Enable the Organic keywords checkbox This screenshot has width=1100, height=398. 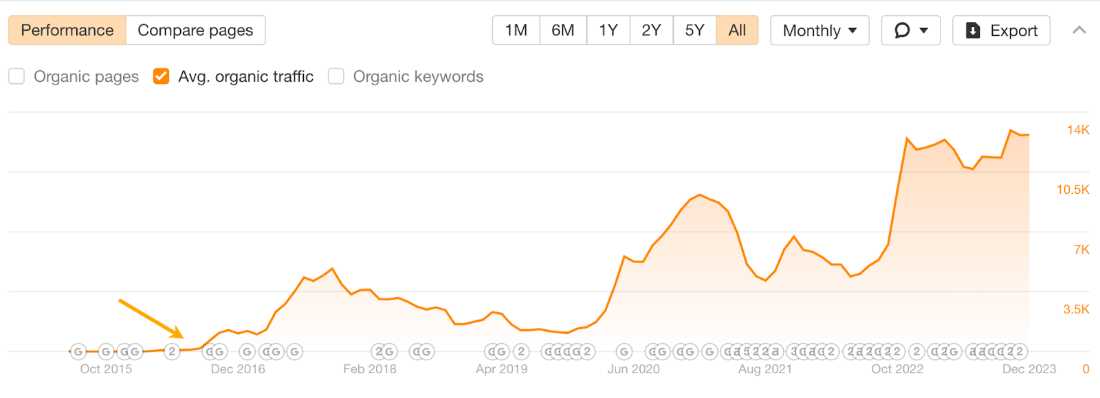click(335, 76)
